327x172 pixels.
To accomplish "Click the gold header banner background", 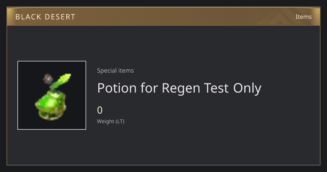I will pos(163,16).
